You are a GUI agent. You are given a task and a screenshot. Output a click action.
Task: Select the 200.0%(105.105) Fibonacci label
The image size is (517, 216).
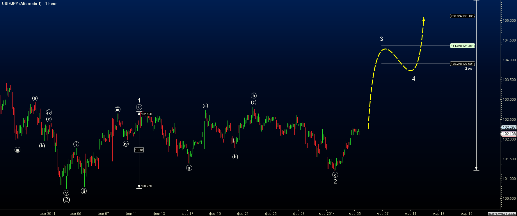click(x=463, y=16)
